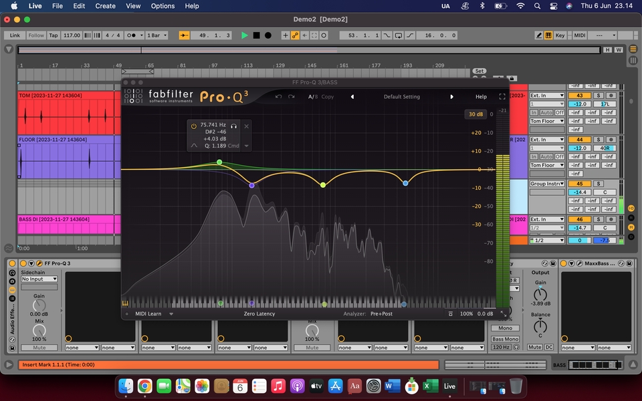The width and height of the screenshot is (642, 401).
Task: Open the 1 Bar quantization dropdown
Action: [157, 35]
